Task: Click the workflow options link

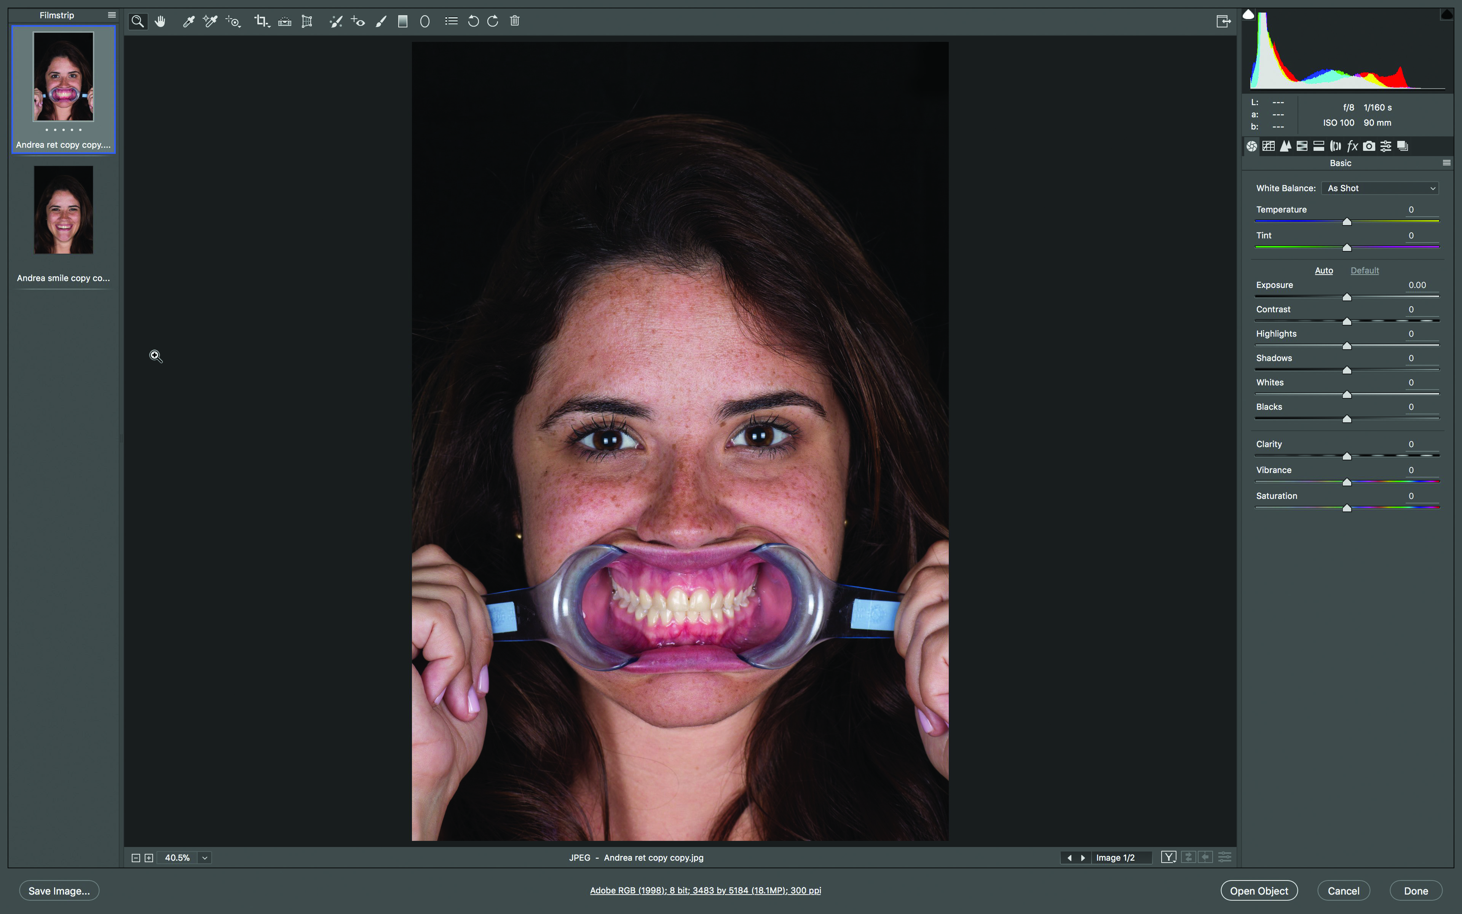Action: click(x=705, y=890)
